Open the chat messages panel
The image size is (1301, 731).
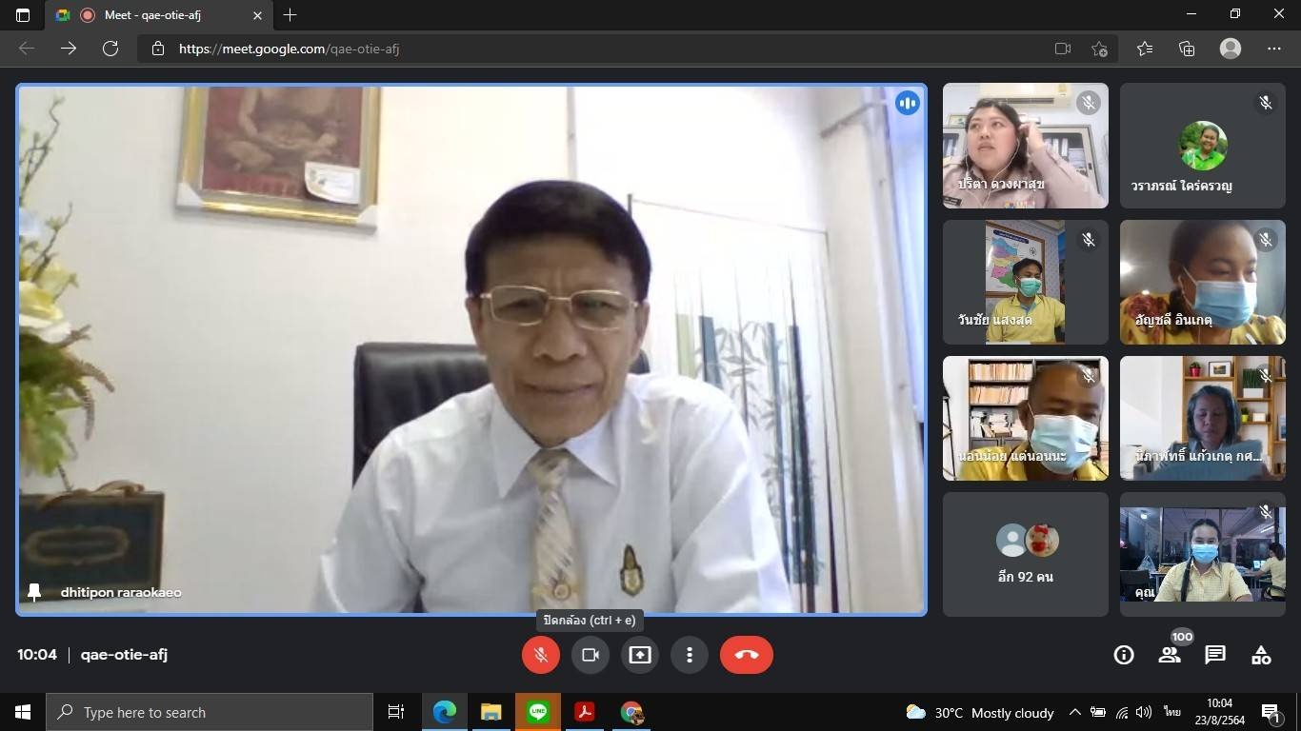pos(1215,655)
